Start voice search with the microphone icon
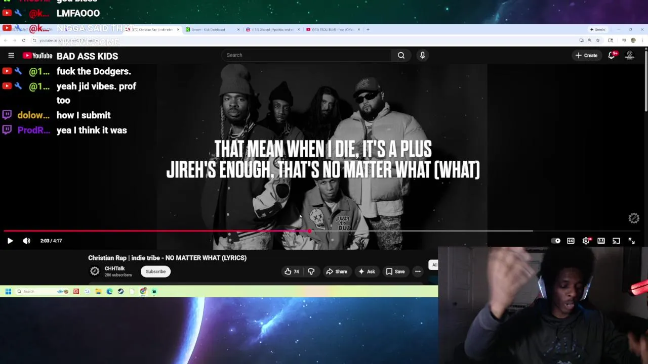The image size is (648, 364). pyautogui.click(x=423, y=55)
